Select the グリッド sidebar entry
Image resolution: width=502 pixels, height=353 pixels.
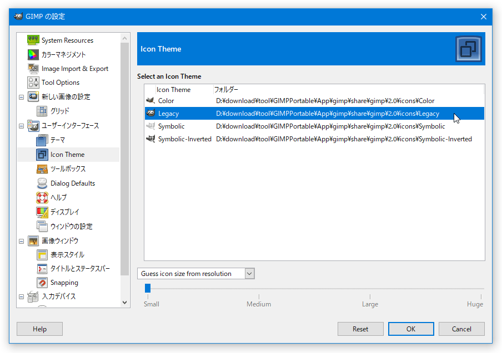pyautogui.click(x=60, y=111)
